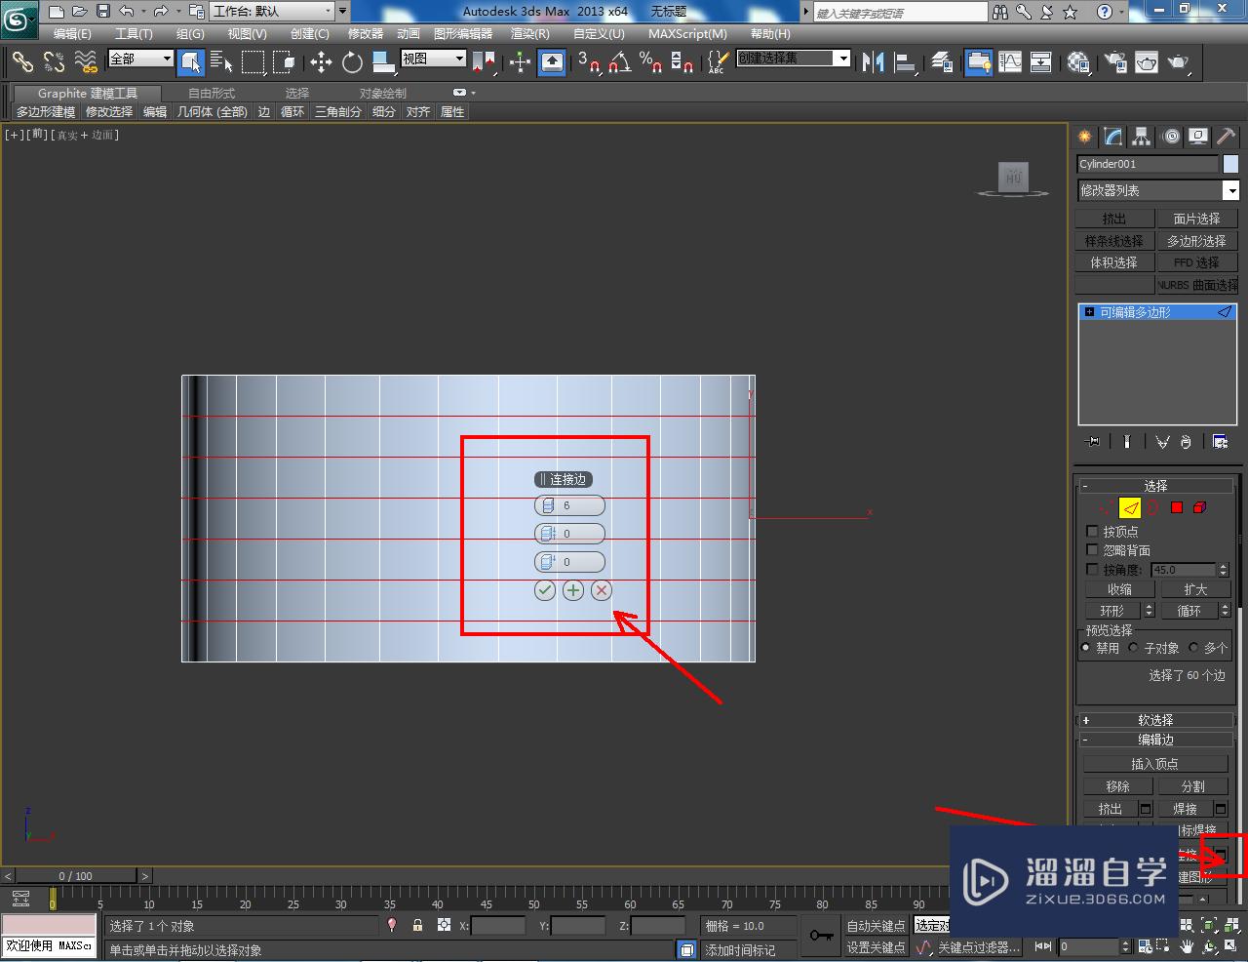Click the Render Production teapot icon
Viewport: 1248px width, 962px height.
[1179, 62]
